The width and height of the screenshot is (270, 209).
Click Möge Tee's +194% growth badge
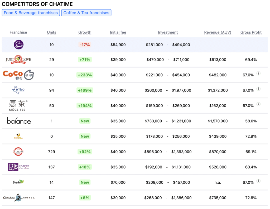point(85,106)
